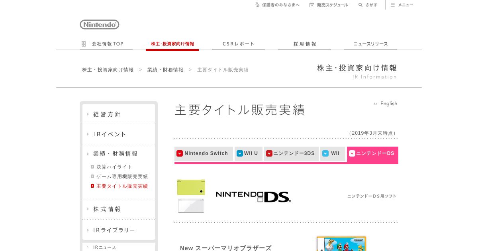Screen dimensions: 478x251
Task: Click the さがす search button
Action: point(368,5)
